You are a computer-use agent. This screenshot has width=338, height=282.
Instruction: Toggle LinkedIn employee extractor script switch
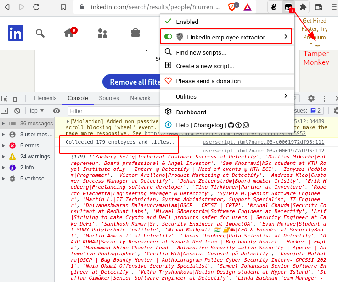pos(168,37)
